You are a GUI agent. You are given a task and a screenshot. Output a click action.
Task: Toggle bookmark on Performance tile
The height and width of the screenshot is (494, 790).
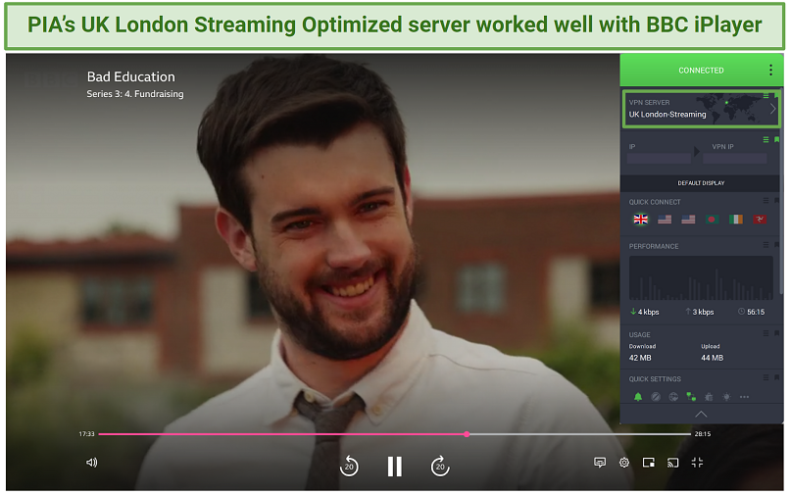click(x=776, y=244)
